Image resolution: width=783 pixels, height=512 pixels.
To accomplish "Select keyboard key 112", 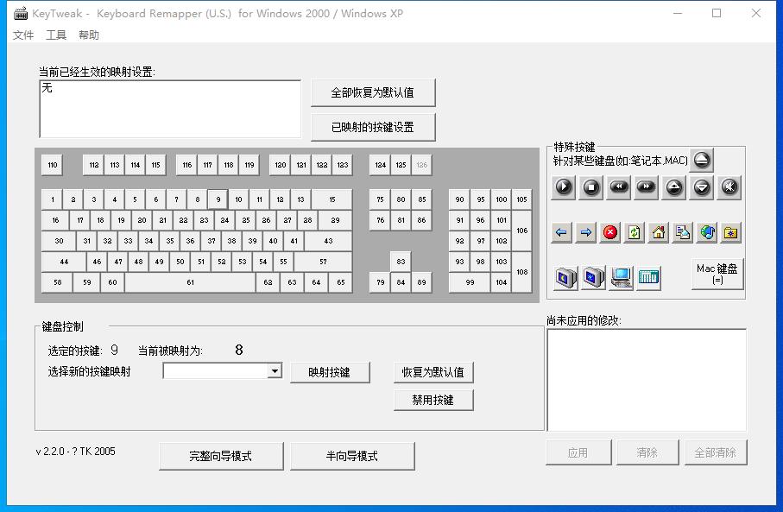I will (x=94, y=165).
